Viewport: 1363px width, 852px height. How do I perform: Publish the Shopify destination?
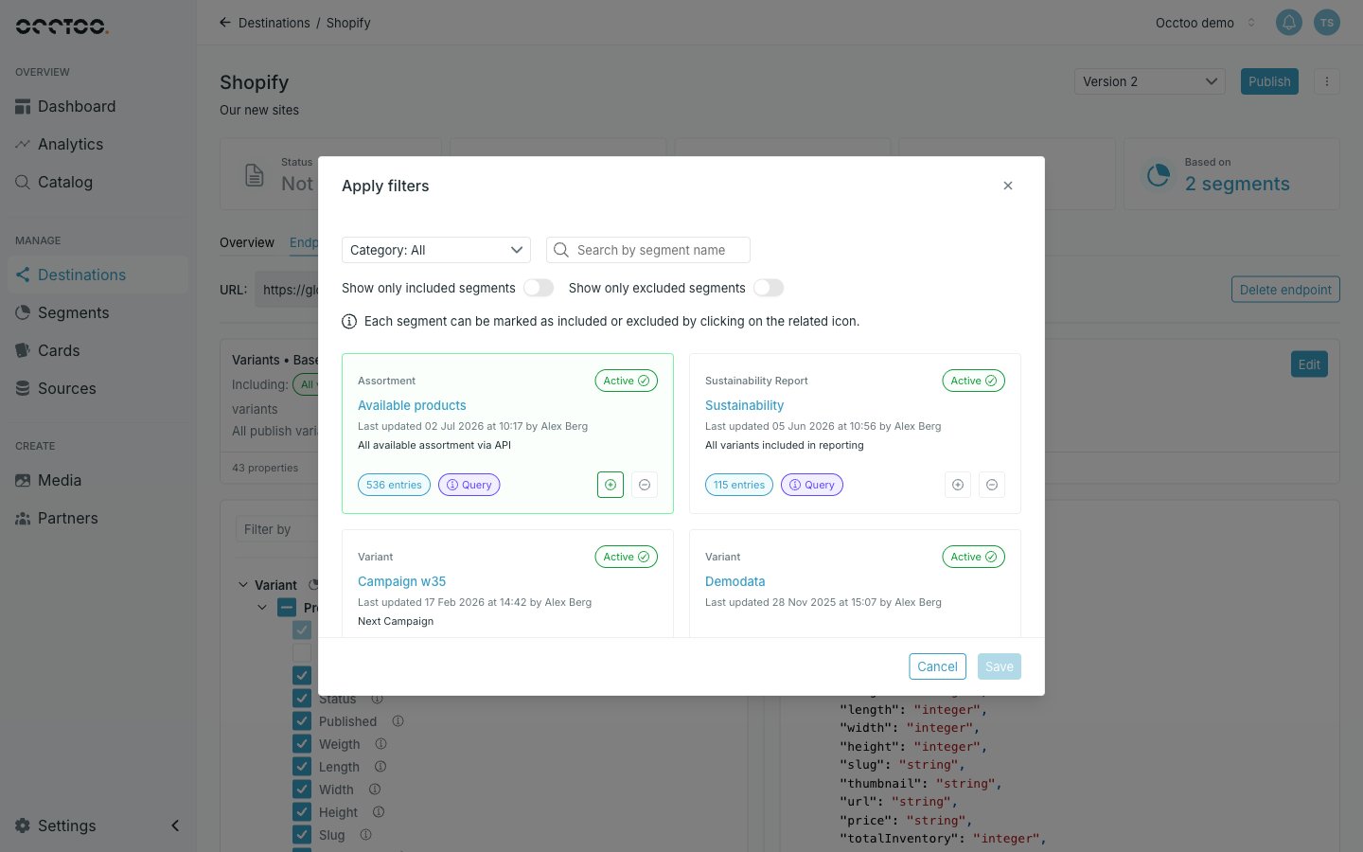point(1269,81)
